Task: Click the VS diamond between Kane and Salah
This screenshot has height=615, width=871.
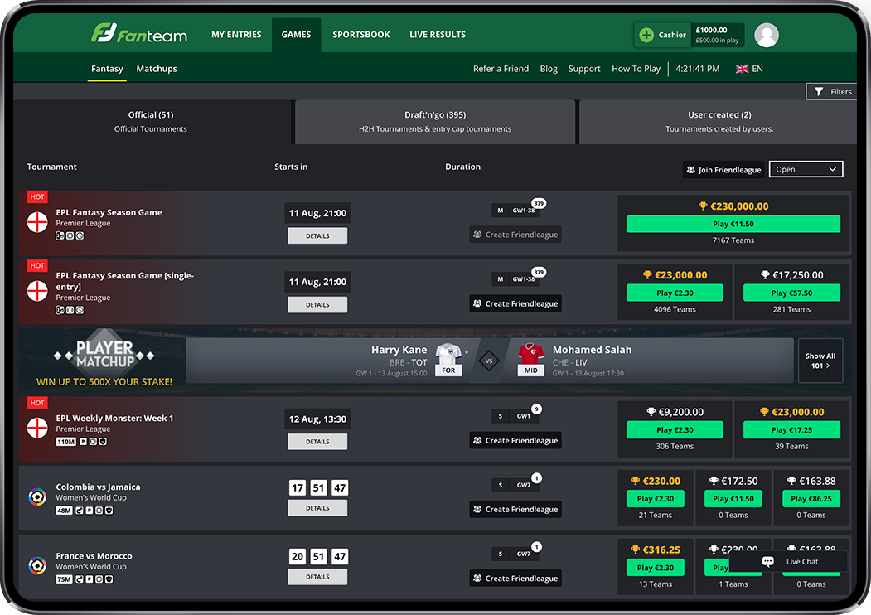Action: (x=489, y=361)
